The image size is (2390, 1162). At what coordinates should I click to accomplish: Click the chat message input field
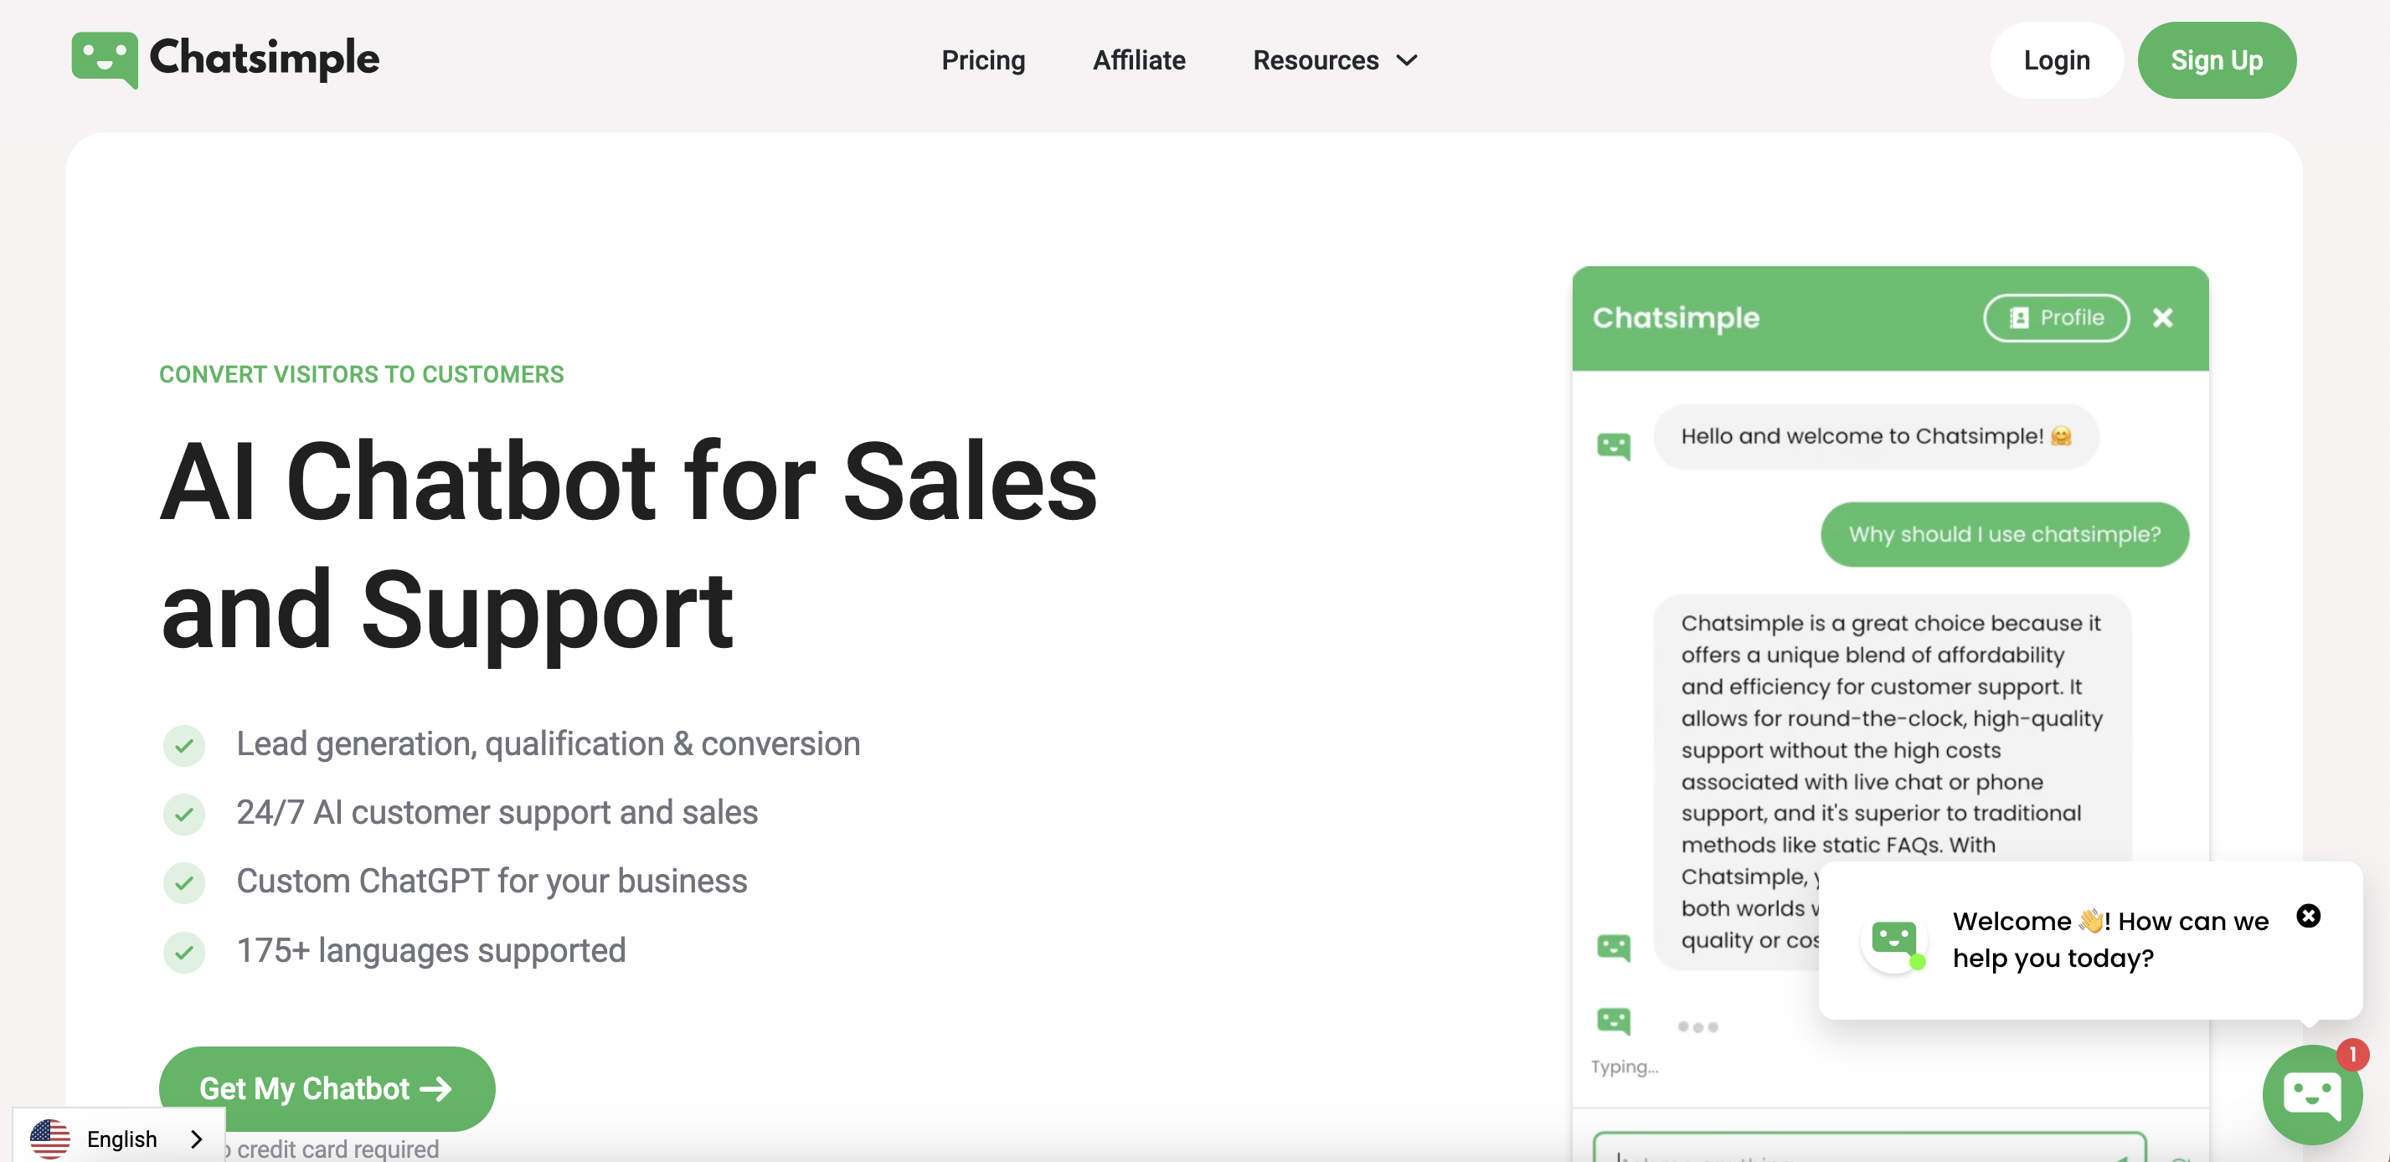[x=1868, y=1147]
